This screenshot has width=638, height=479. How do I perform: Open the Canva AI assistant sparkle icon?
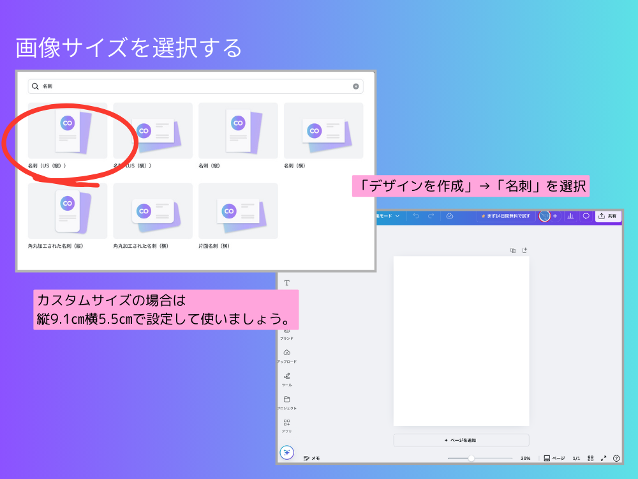click(x=287, y=452)
